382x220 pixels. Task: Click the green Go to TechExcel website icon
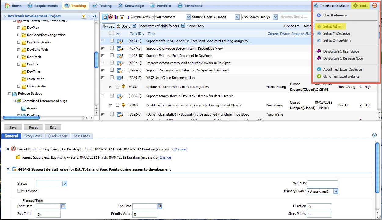319,76
